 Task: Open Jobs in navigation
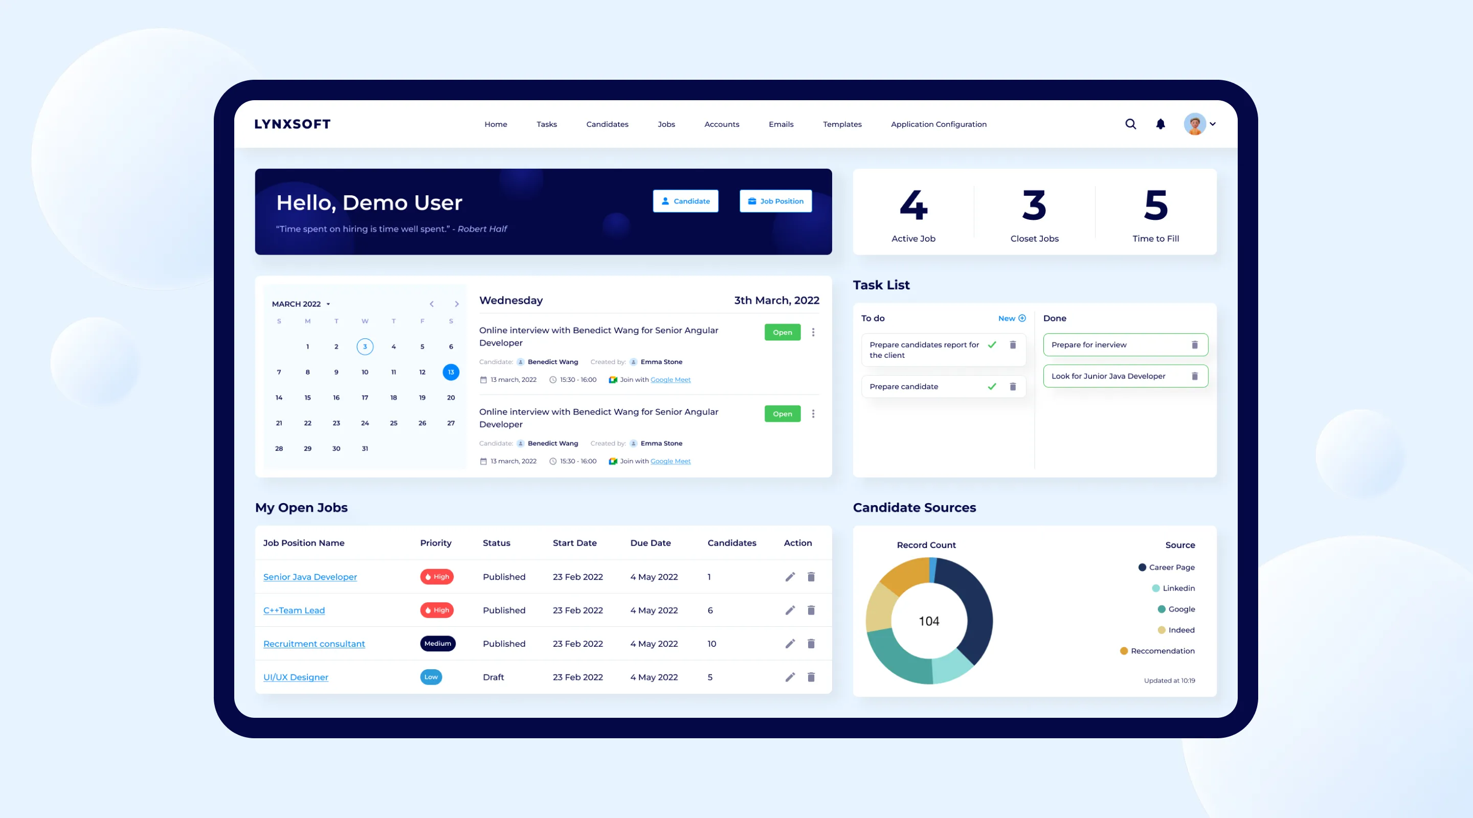[x=666, y=124]
